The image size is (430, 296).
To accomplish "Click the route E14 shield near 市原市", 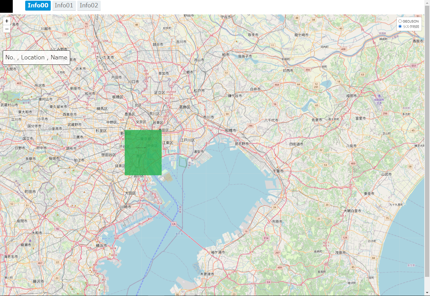I will click(x=266, y=238).
